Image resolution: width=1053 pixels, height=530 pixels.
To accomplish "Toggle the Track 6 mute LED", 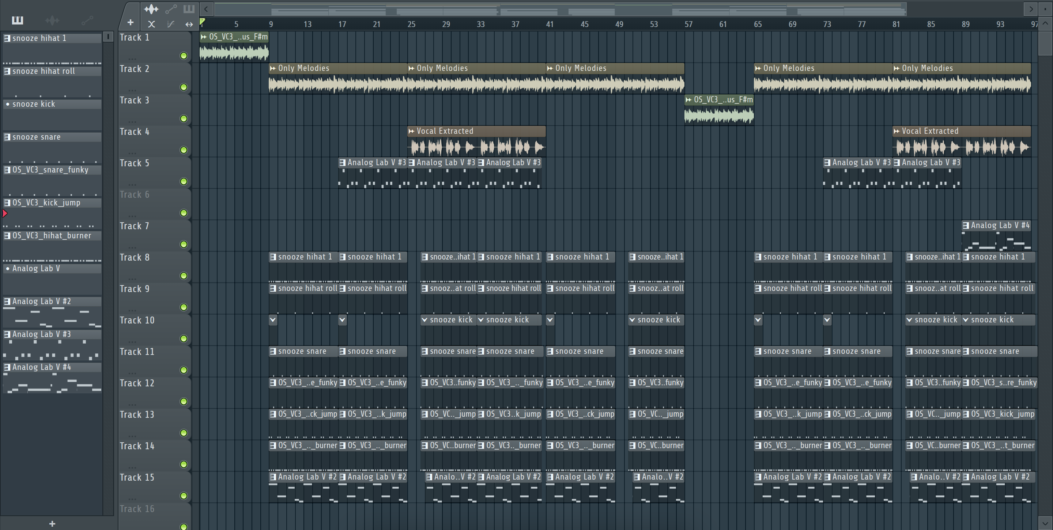I will (184, 213).
